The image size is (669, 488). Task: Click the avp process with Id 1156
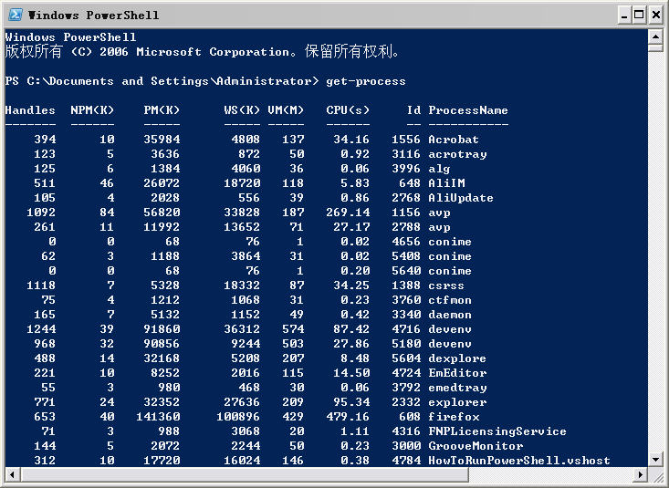click(439, 213)
